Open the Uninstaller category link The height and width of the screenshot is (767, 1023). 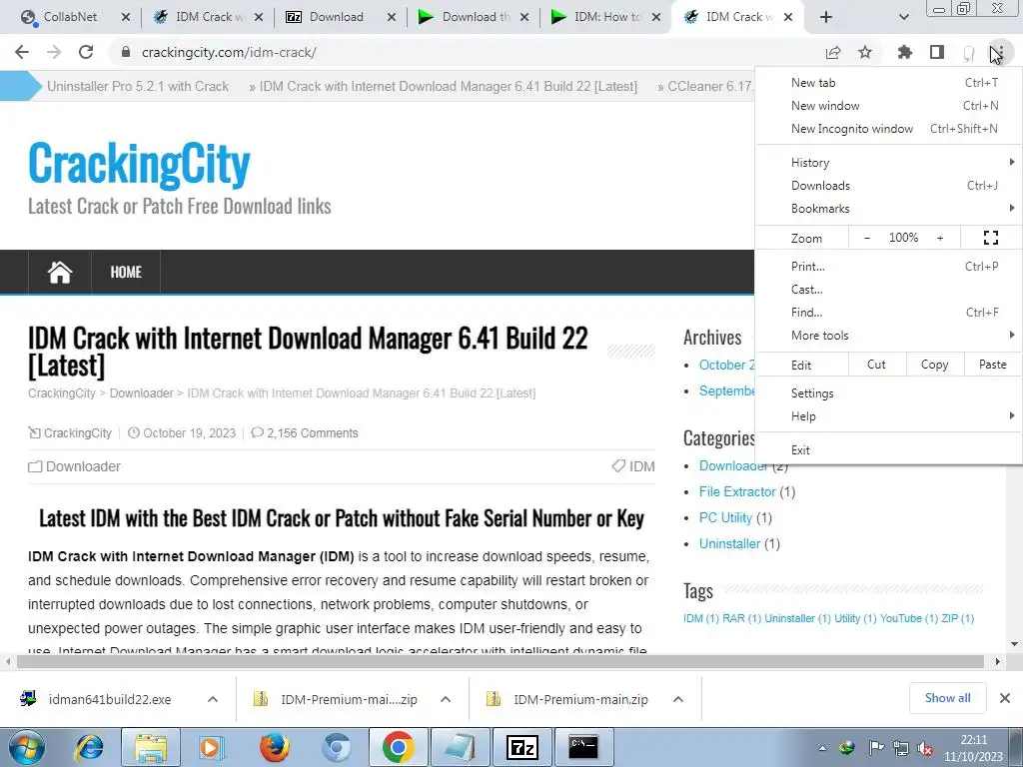coord(729,544)
